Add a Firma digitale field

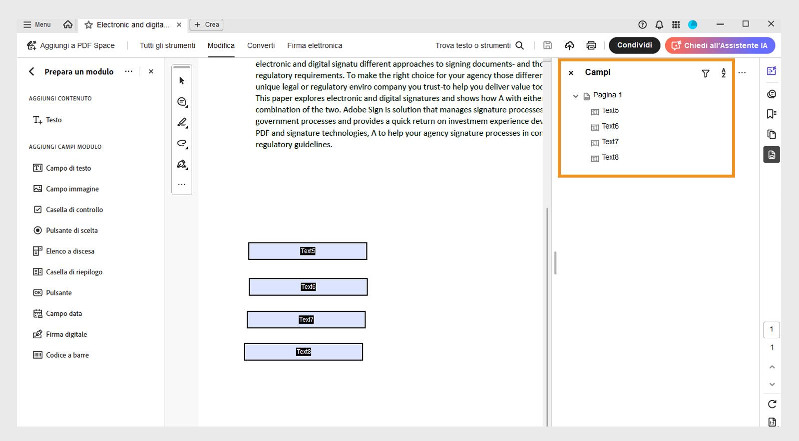coord(60,334)
